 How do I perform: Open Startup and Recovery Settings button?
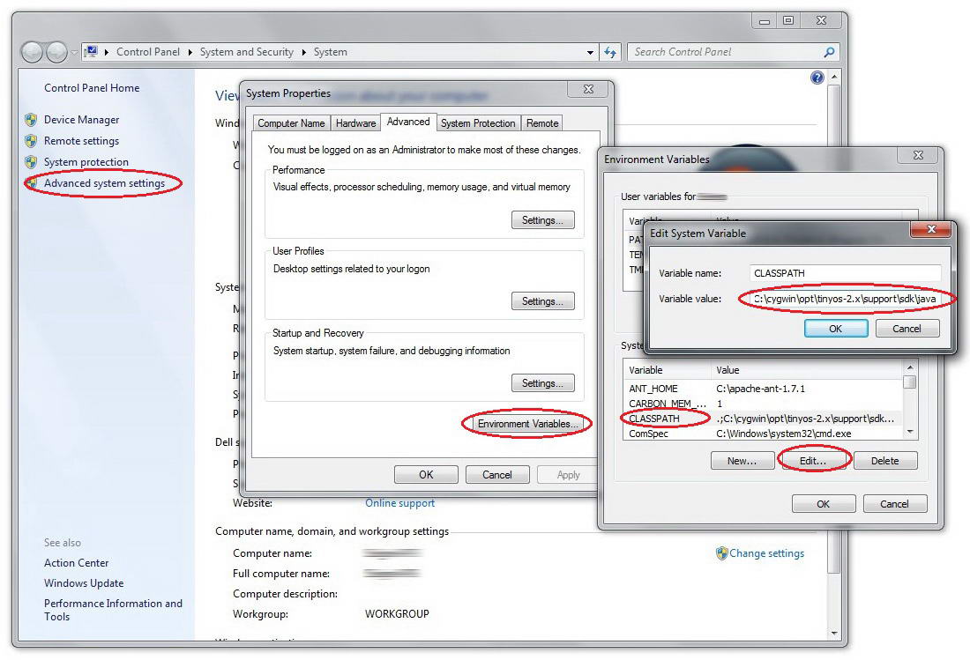tap(542, 383)
